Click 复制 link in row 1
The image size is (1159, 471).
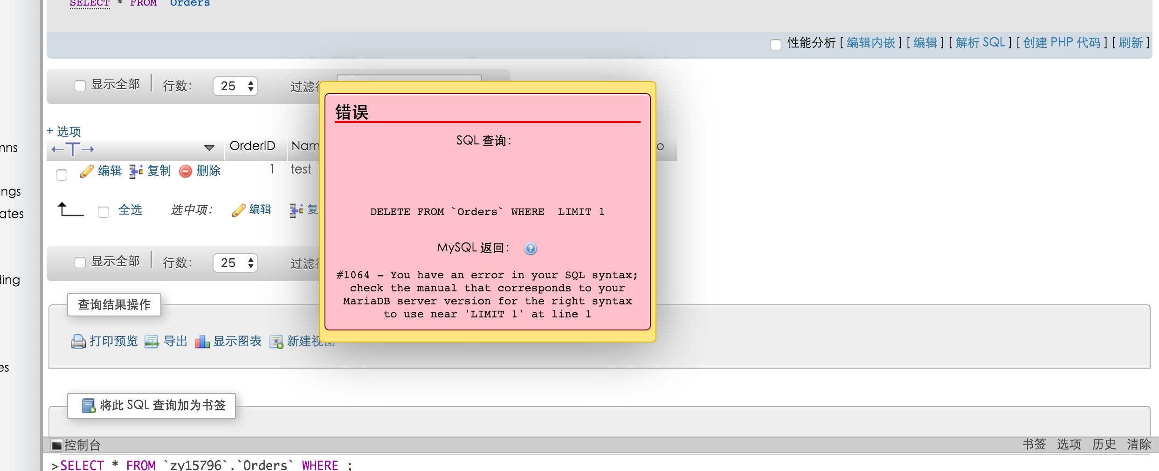(159, 171)
